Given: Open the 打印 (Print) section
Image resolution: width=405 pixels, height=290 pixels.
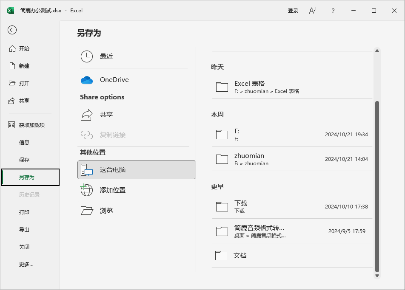Looking at the screenshot, I should pyautogui.click(x=25, y=212).
